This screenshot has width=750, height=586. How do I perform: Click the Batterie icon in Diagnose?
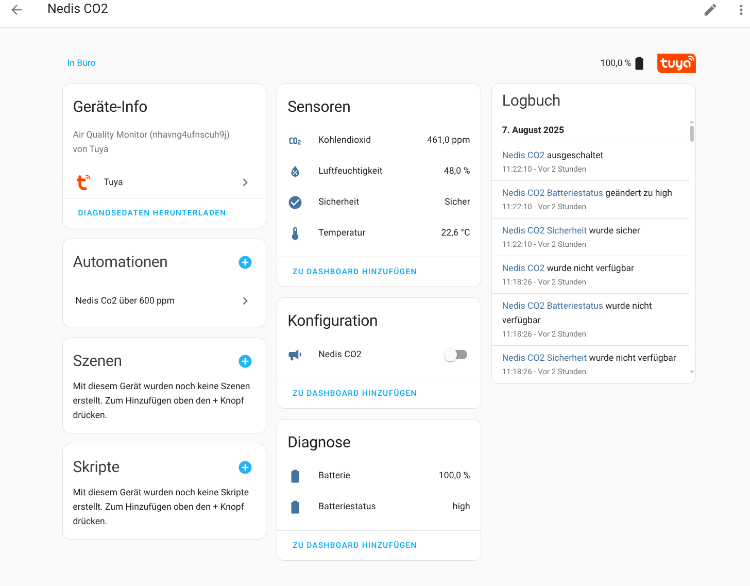point(295,476)
